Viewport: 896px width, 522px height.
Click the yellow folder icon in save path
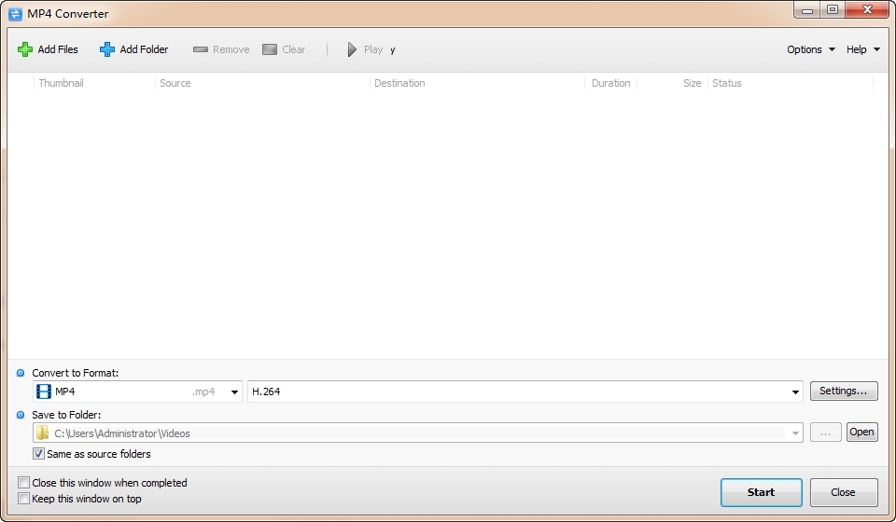42,433
